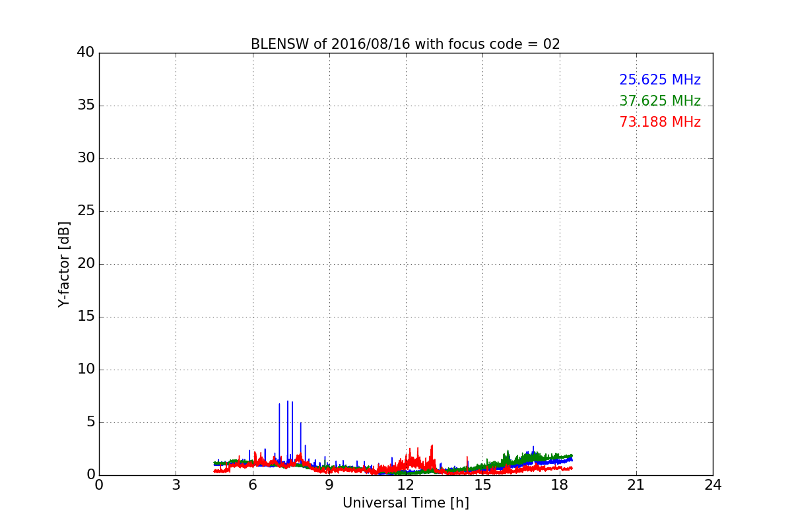Select the green 37.625 MHz legend entry

[x=660, y=101]
